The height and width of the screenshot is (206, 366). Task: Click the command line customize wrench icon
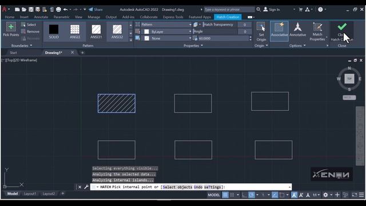tap(86, 187)
